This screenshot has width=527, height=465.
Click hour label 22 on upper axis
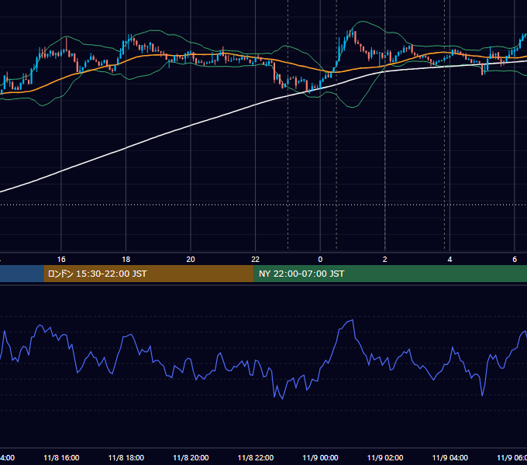click(x=256, y=260)
